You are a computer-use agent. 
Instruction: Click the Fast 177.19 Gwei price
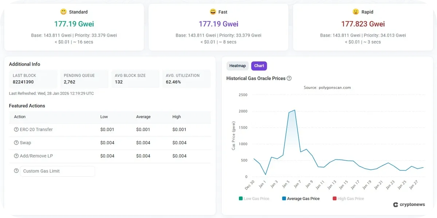219,24
